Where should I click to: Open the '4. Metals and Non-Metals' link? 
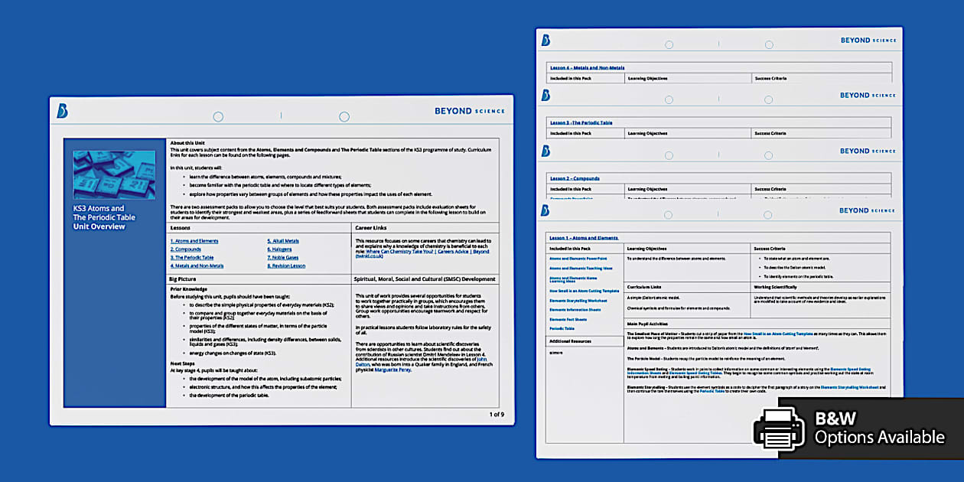pos(197,266)
